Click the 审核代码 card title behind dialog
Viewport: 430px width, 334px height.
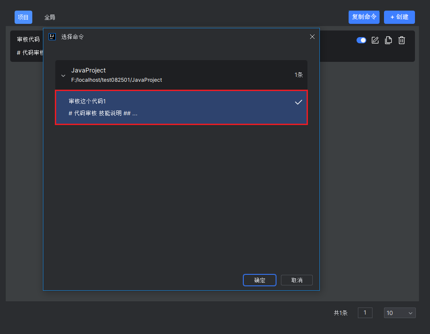[x=28, y=39]
